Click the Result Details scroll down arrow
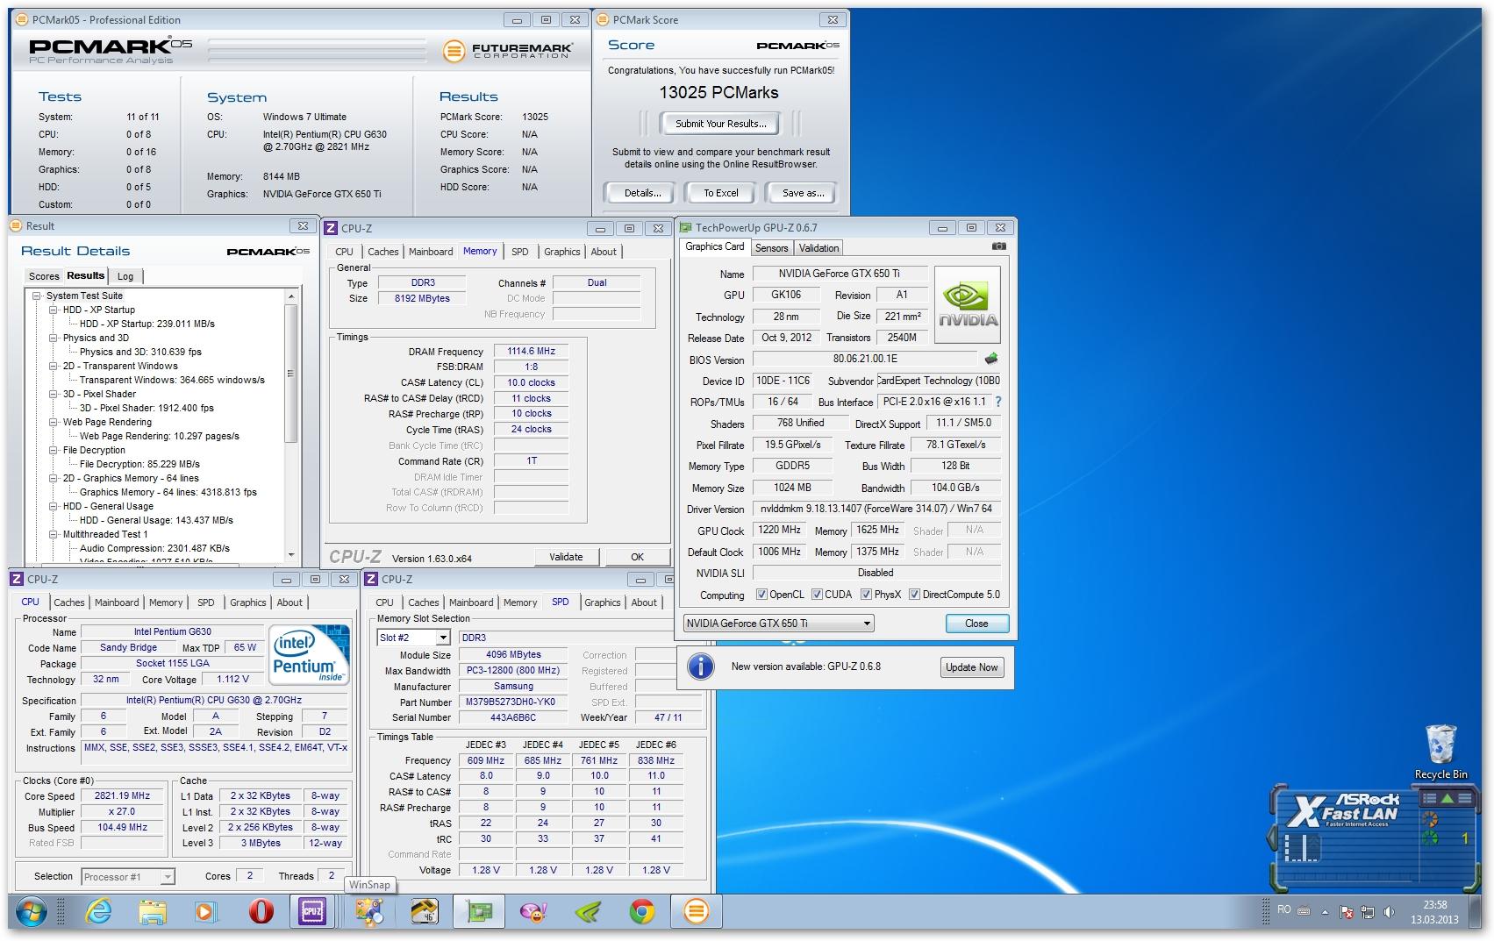 pos(291,555)
